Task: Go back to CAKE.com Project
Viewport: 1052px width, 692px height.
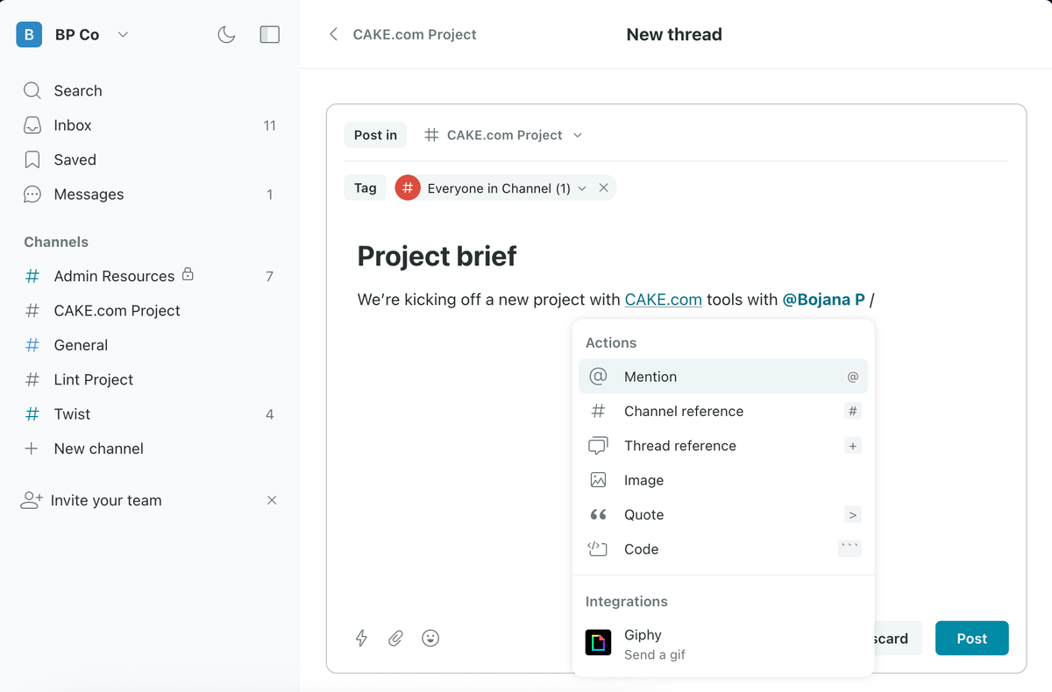Action: (402, 35)
